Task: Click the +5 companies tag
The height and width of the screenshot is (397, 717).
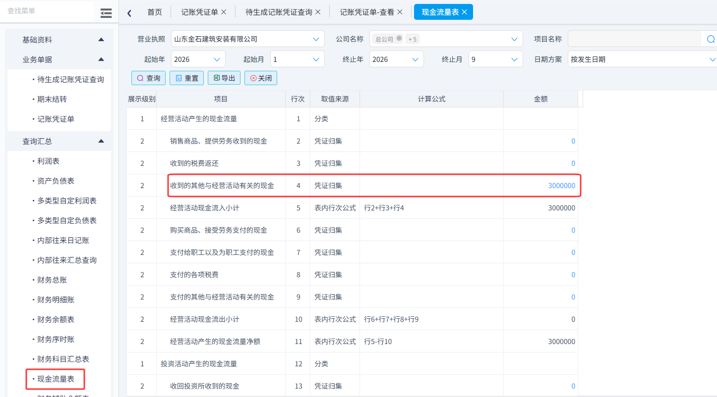Action: click(413, 39)
